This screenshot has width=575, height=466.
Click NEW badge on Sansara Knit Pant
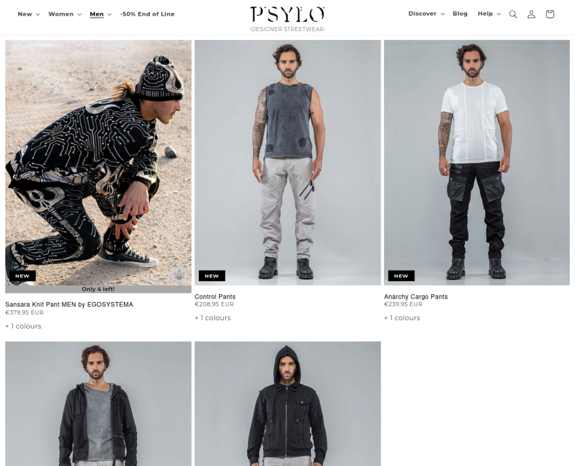(22, 276)
